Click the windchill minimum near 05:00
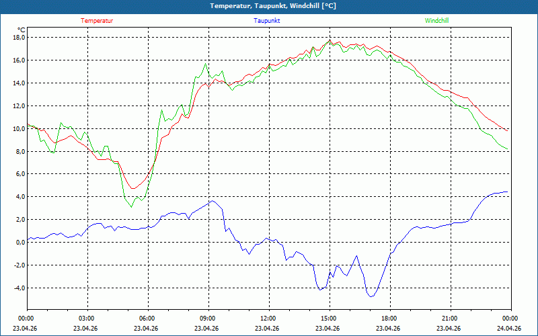 pyautogui.click(x=131, y=207)
